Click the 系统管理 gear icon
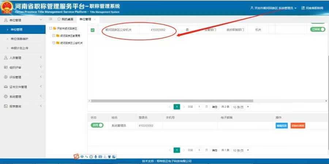Image resolution: width=329 pixels, height=164 pixels. 5,97
